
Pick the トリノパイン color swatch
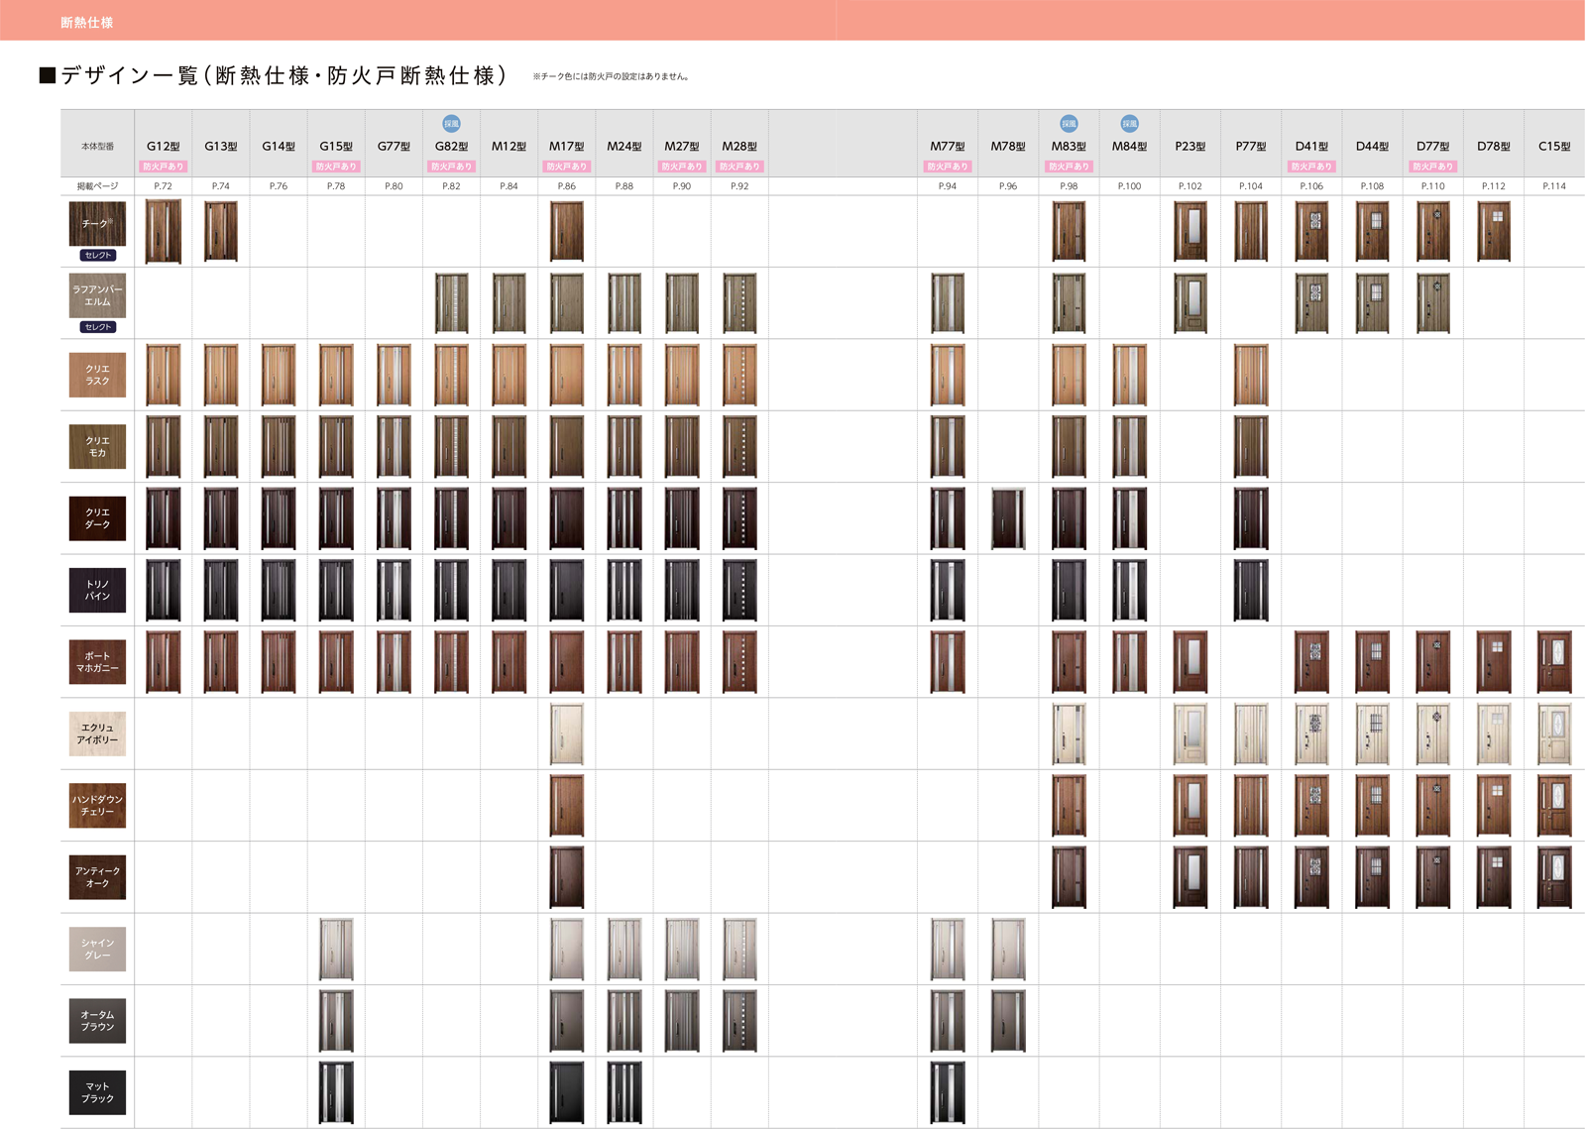tap(97, 590)
